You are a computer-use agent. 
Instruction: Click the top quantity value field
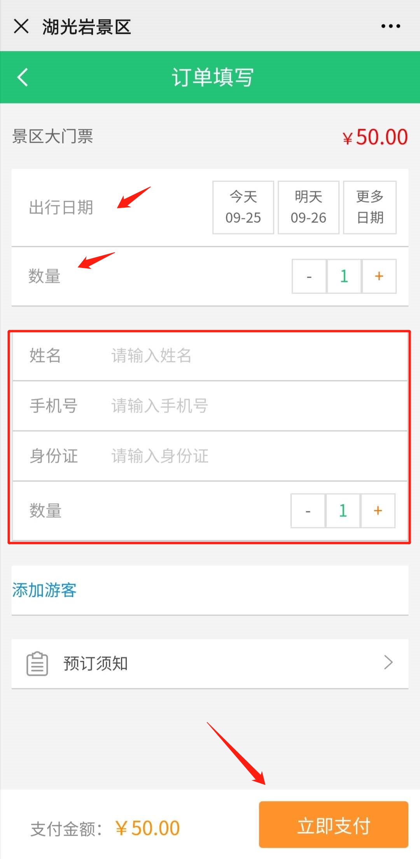[x=344, y=276]
